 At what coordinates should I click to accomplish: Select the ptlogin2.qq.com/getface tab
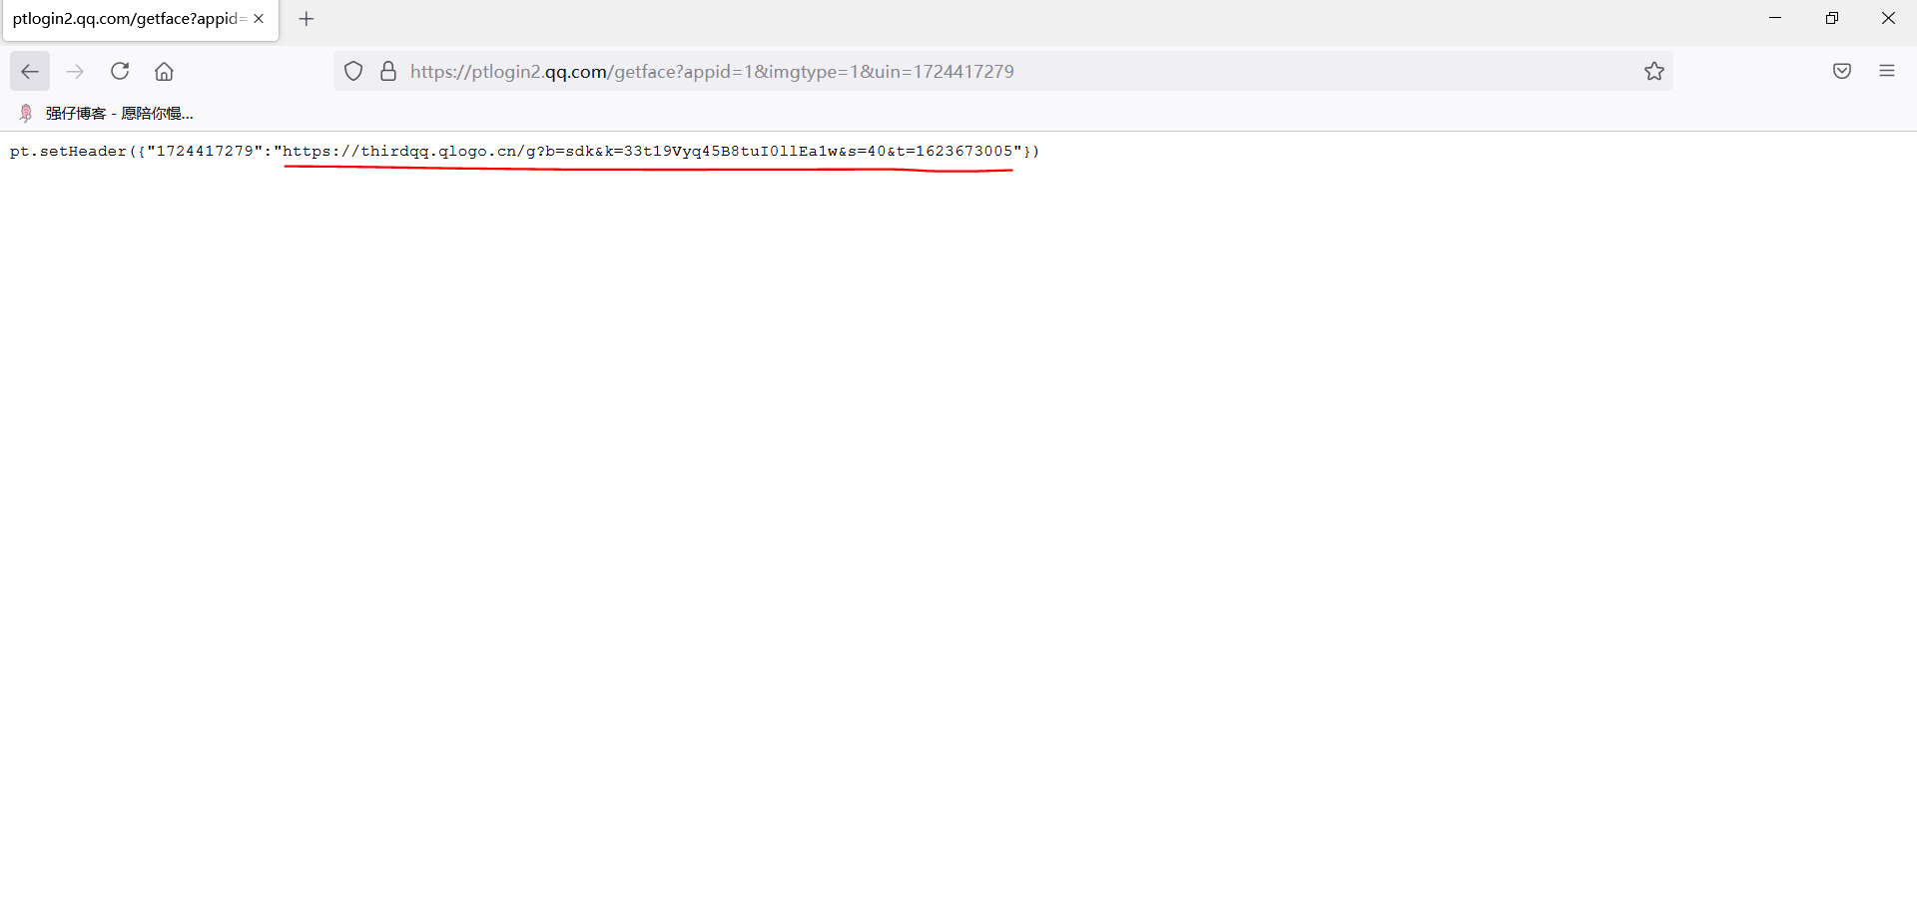(128, 19)
